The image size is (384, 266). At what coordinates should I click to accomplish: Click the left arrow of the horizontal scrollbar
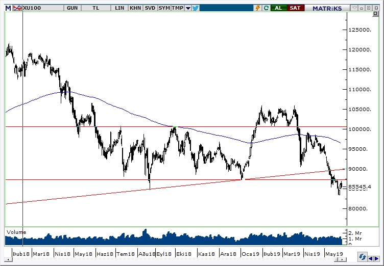[8, 259]
